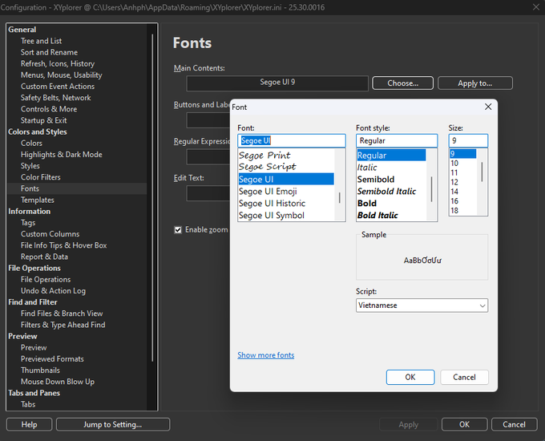Viewport: 545px width, 441px height.
Task: Select Segoe UI Emoji font
Action: coord(268,192)
